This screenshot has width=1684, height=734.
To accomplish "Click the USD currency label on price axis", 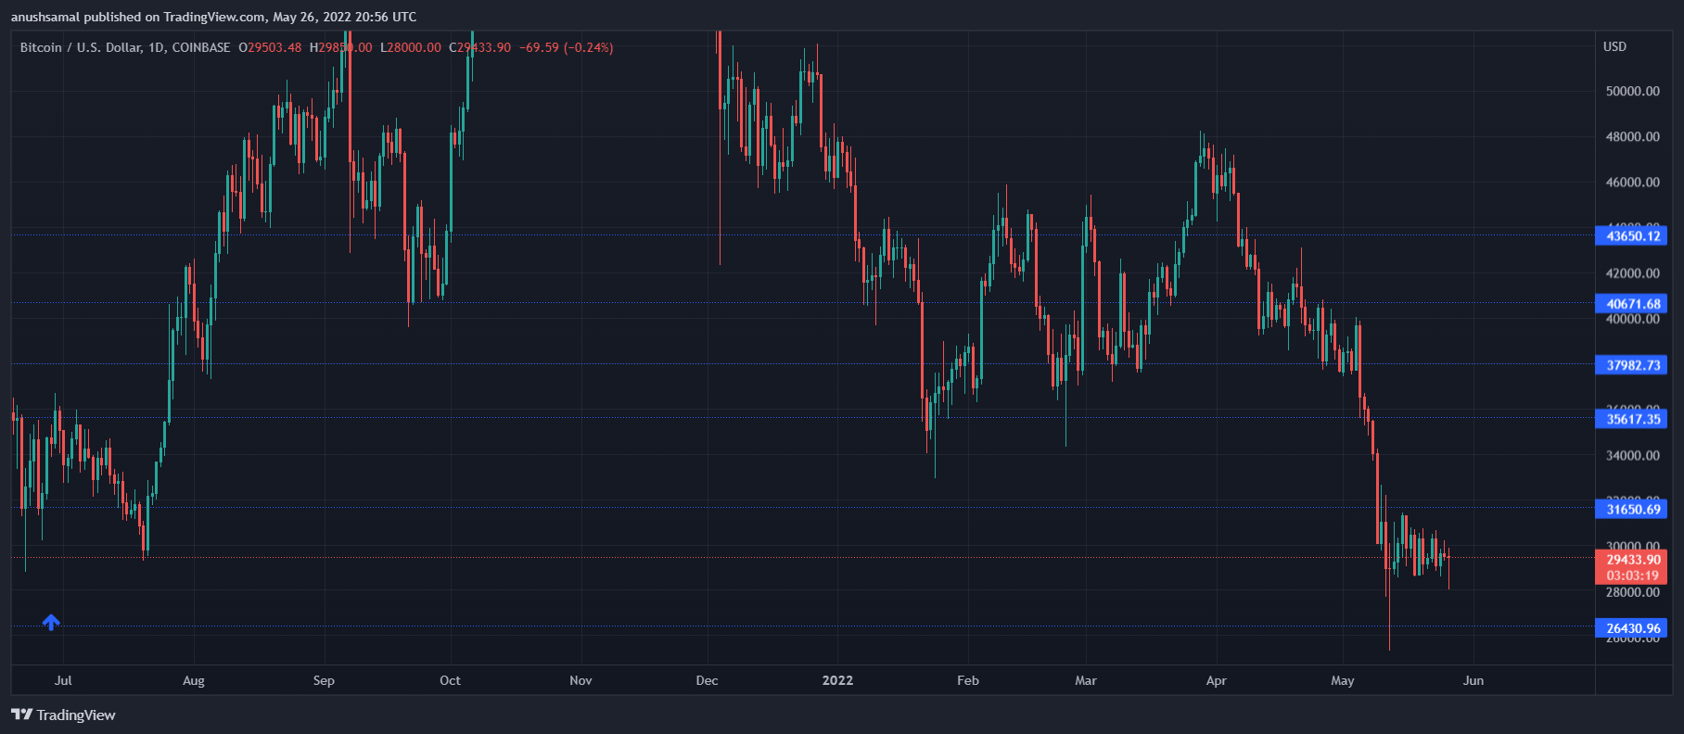I will tap(1614, 46).
